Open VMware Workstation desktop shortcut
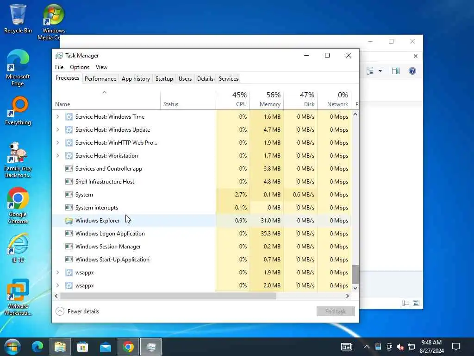Image resolution: width=474 pixels, height=356 pixels. pyautogui.click(x=18, y=297)
